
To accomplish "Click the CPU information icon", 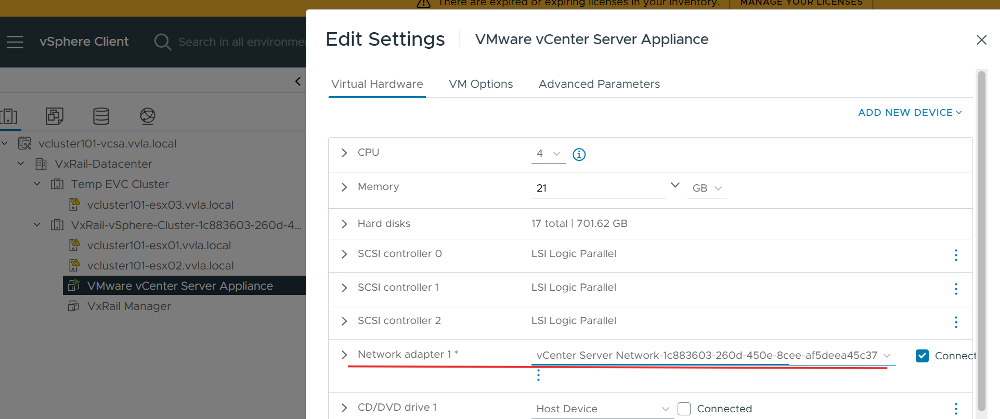I will pyautogui.click(x=579, y=154).
